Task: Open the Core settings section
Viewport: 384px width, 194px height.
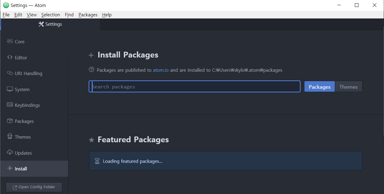Action: click(34, 41)
